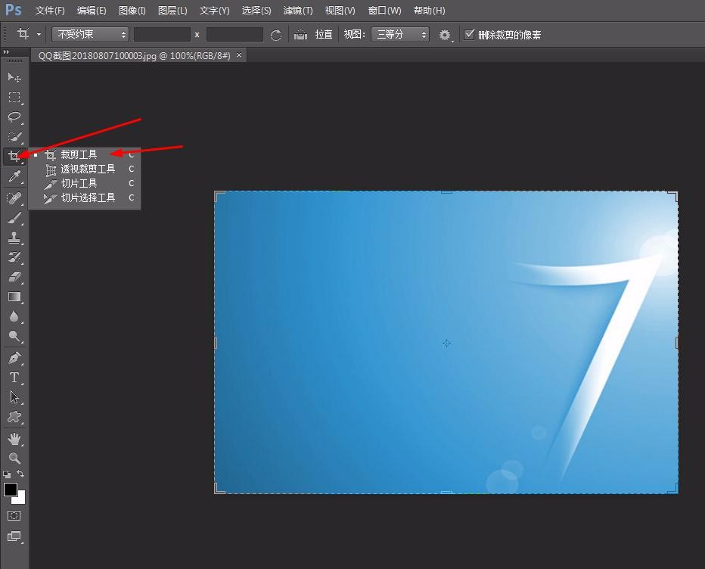705x569 pixels.
Task: Choose 透视裁剪工具 from the flyout
Action: coord(85,169)
